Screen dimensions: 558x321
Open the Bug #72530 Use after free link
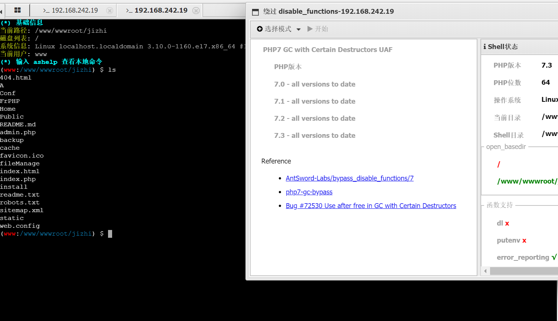(x=371, y=206)
